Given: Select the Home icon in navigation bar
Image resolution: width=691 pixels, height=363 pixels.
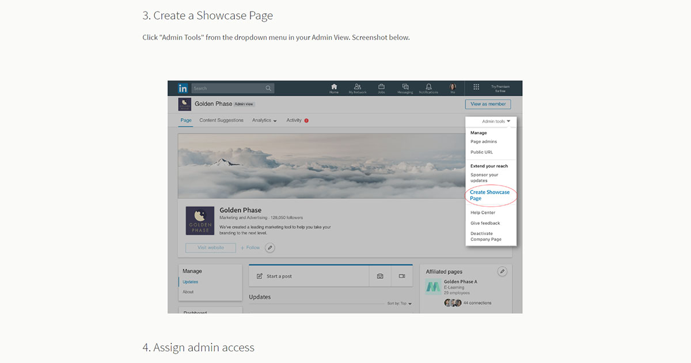Looking at the screenshot, I should coord(334,88).
